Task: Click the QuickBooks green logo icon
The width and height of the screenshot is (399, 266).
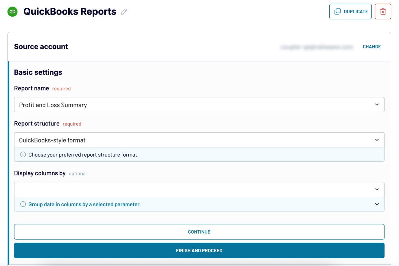Action: [12, 11]
